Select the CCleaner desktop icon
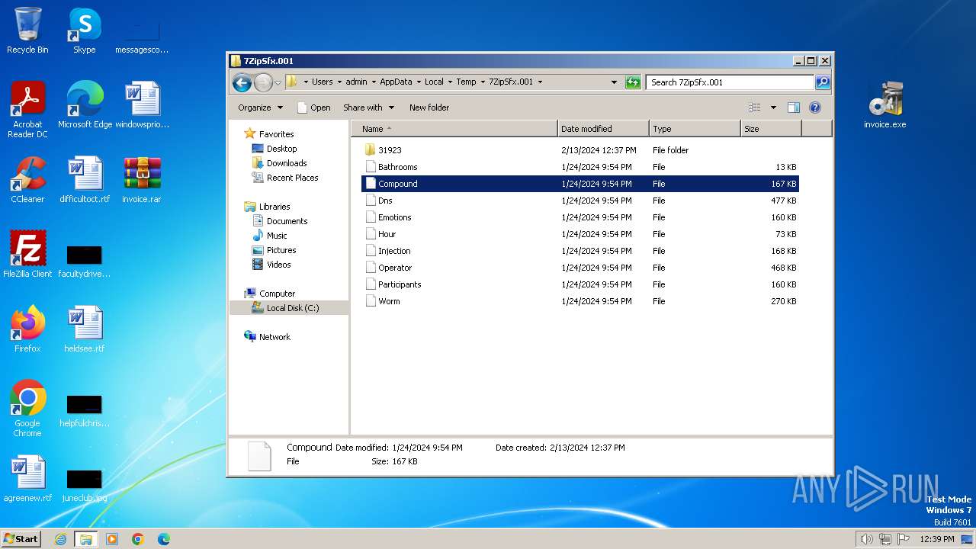Viewport: 976px width, 549px height. (27, 180)
